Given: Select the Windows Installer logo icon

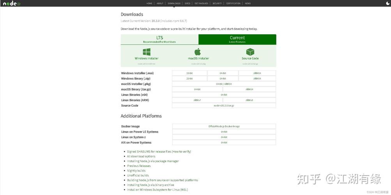Looking at the screenshot, I should click(x=147, y=52).
